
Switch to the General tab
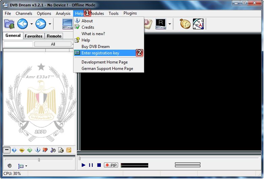pyautogui.click(x=13, y=36)
